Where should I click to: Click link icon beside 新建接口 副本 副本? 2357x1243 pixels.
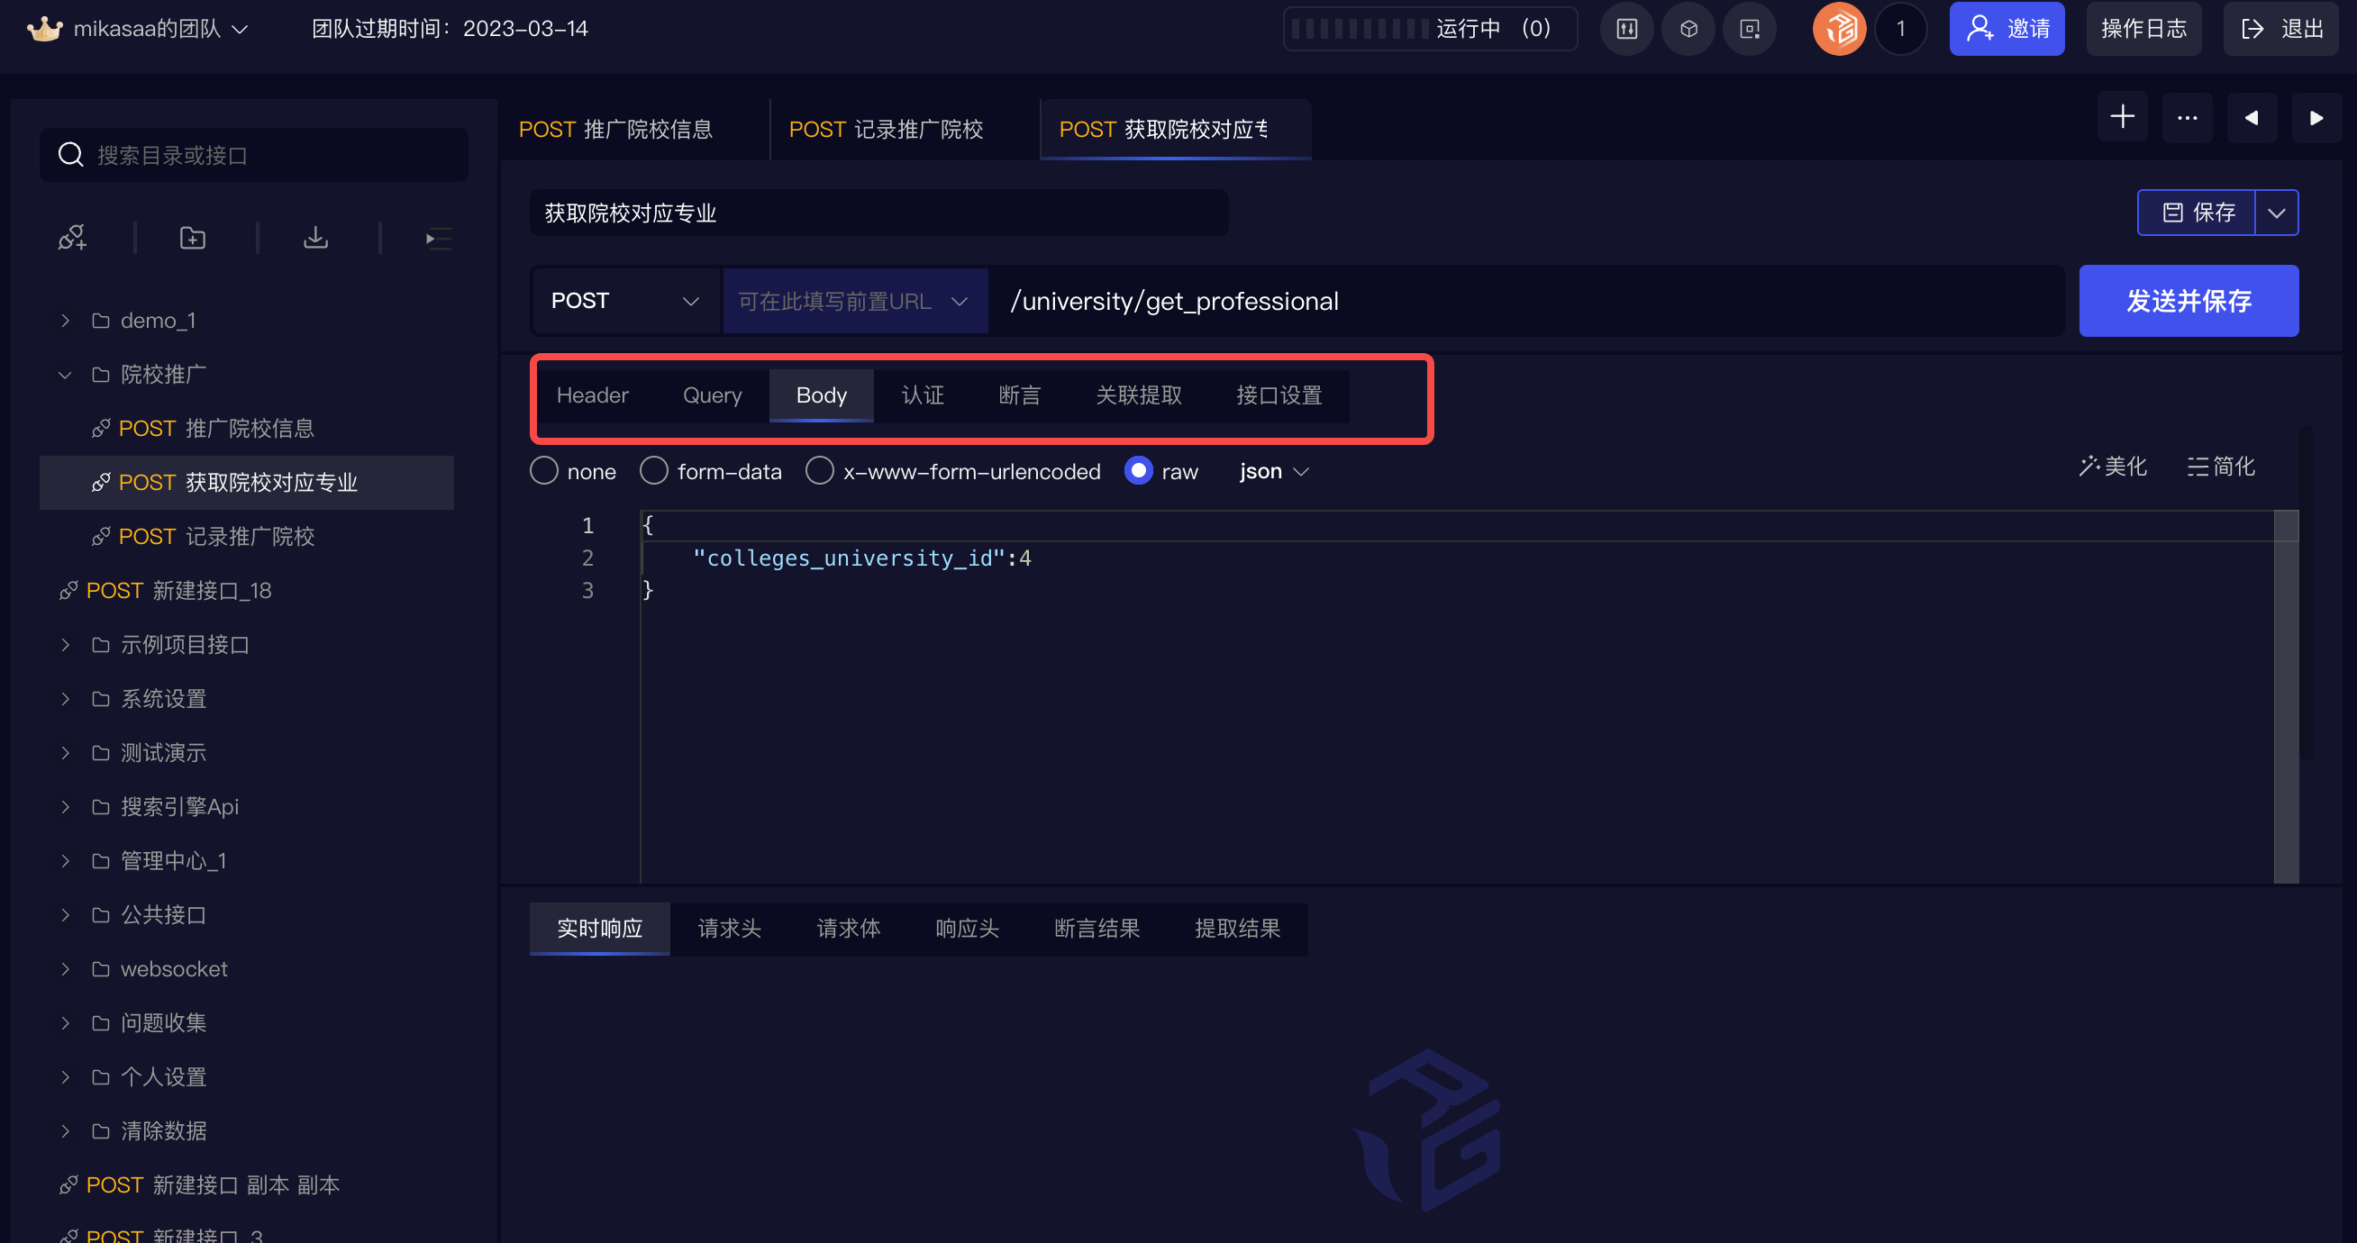[68, 1184]
